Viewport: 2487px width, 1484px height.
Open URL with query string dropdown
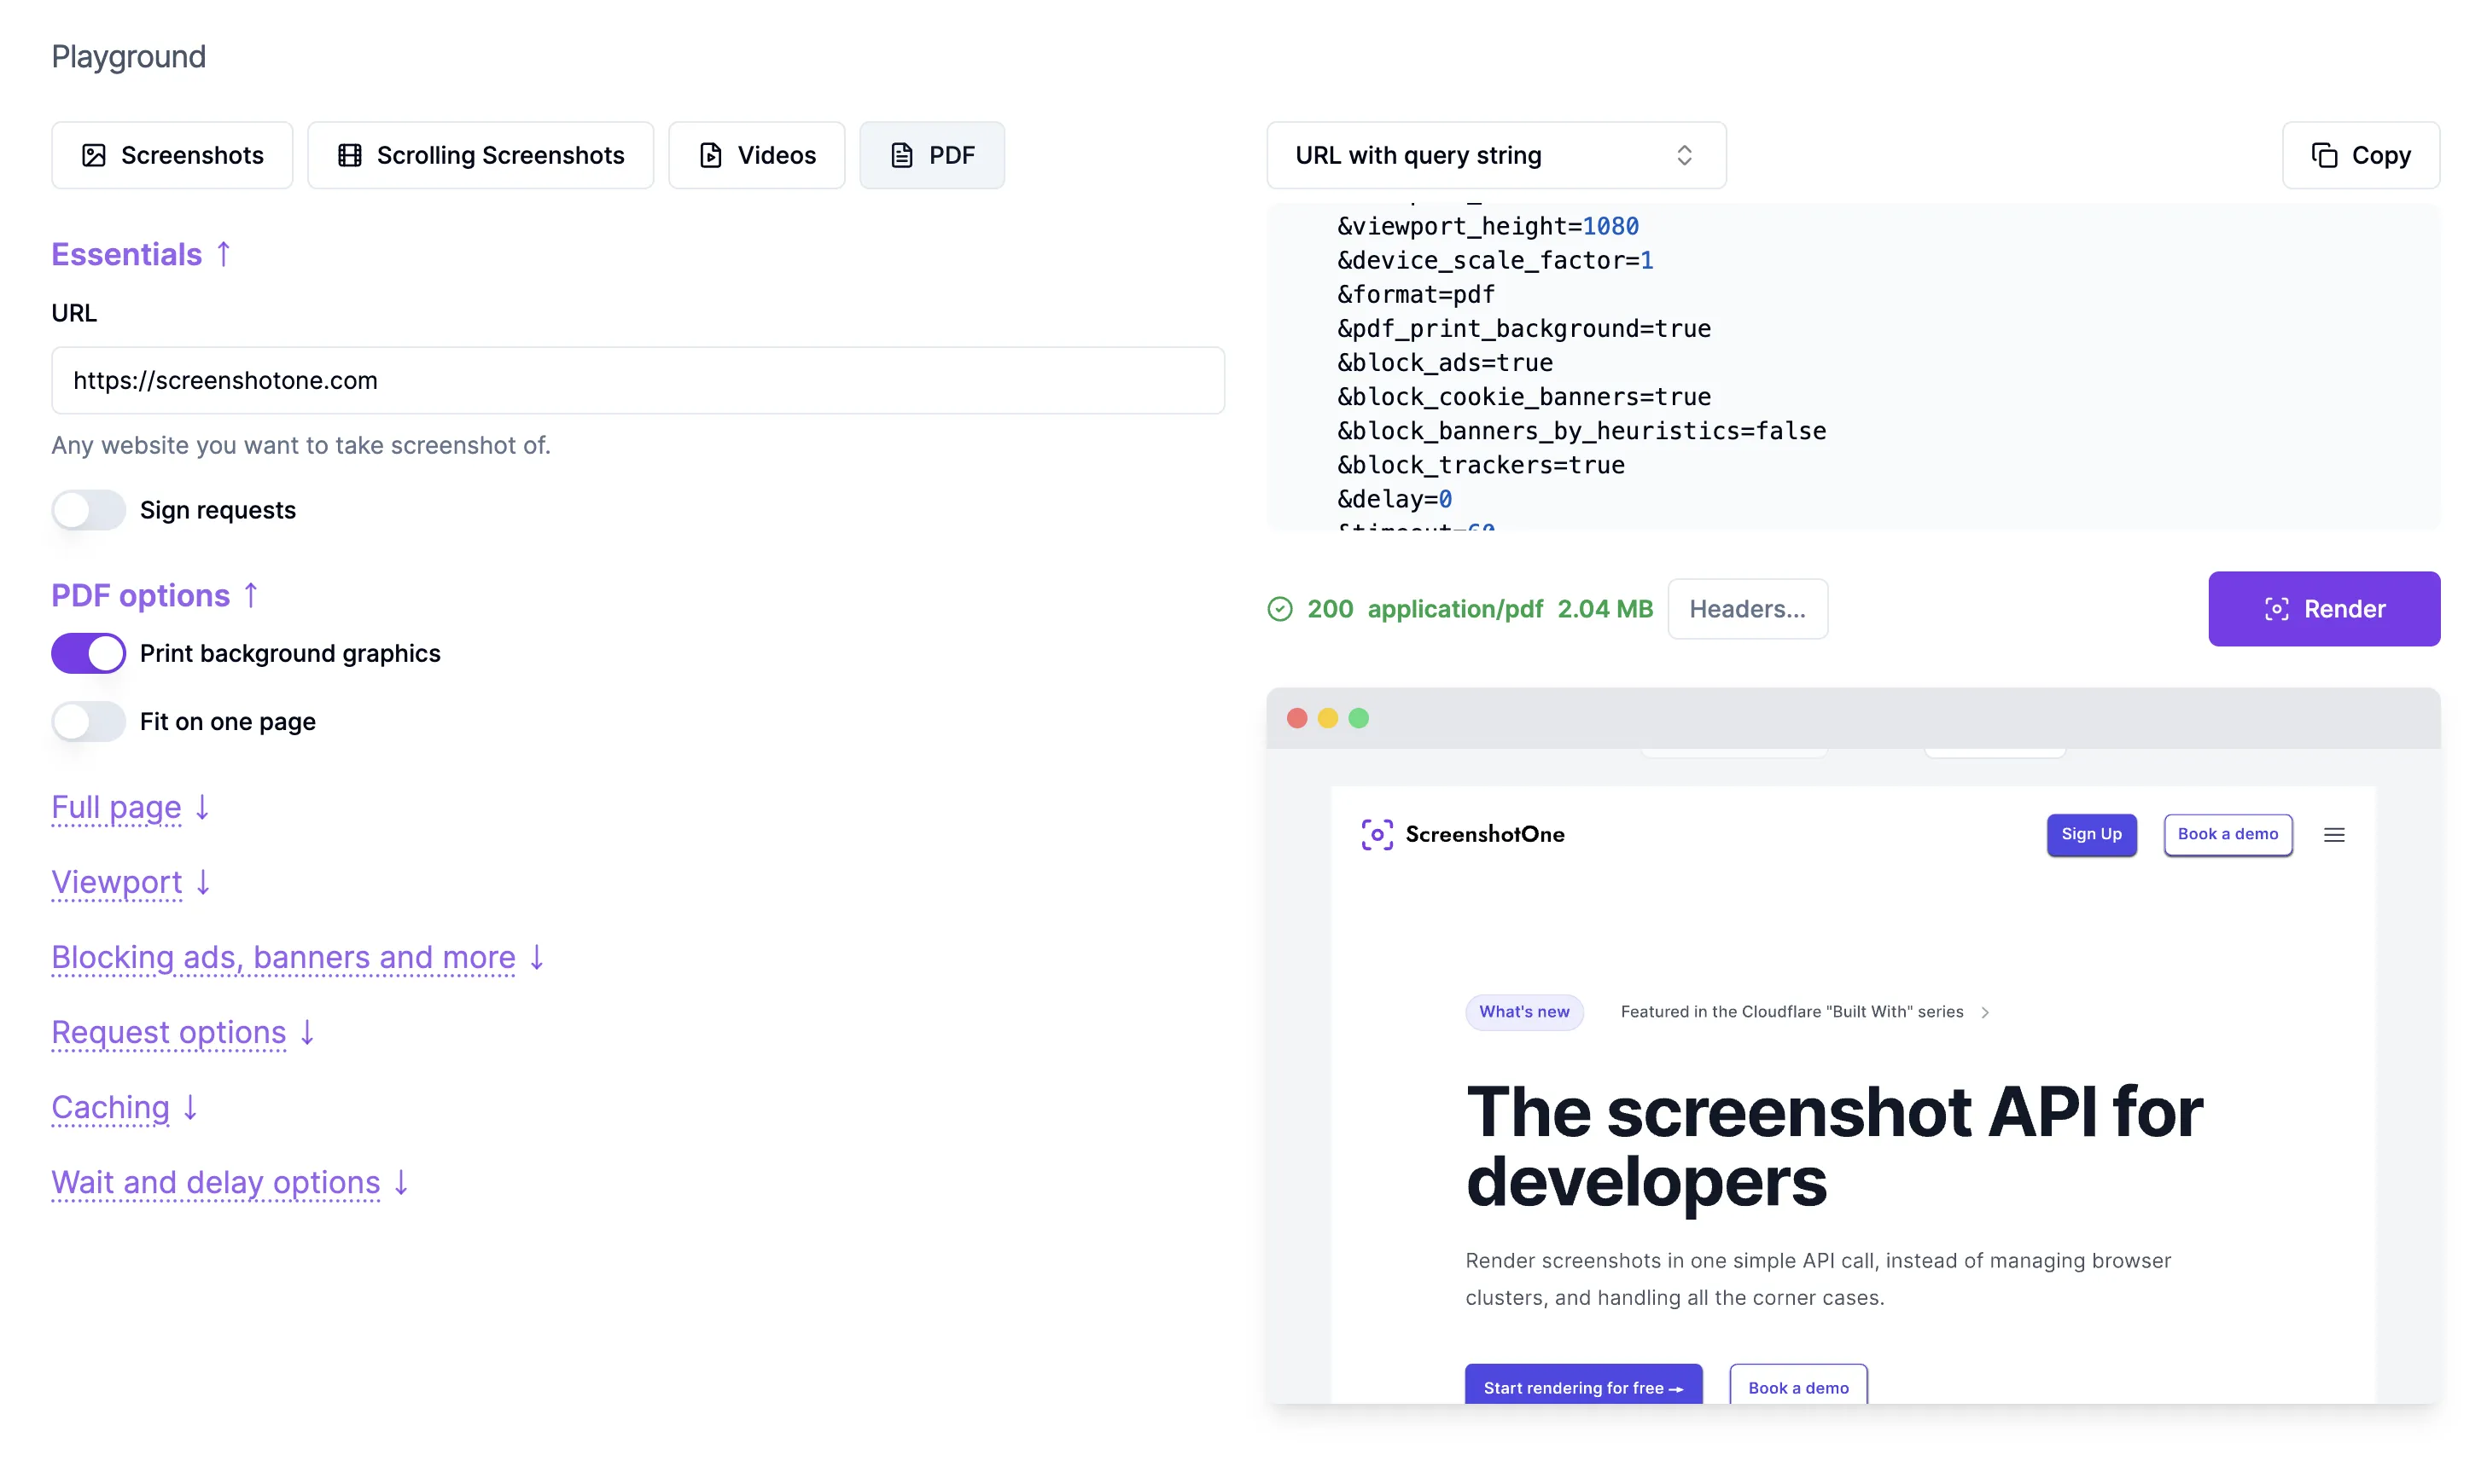[x=1495, y=155]
